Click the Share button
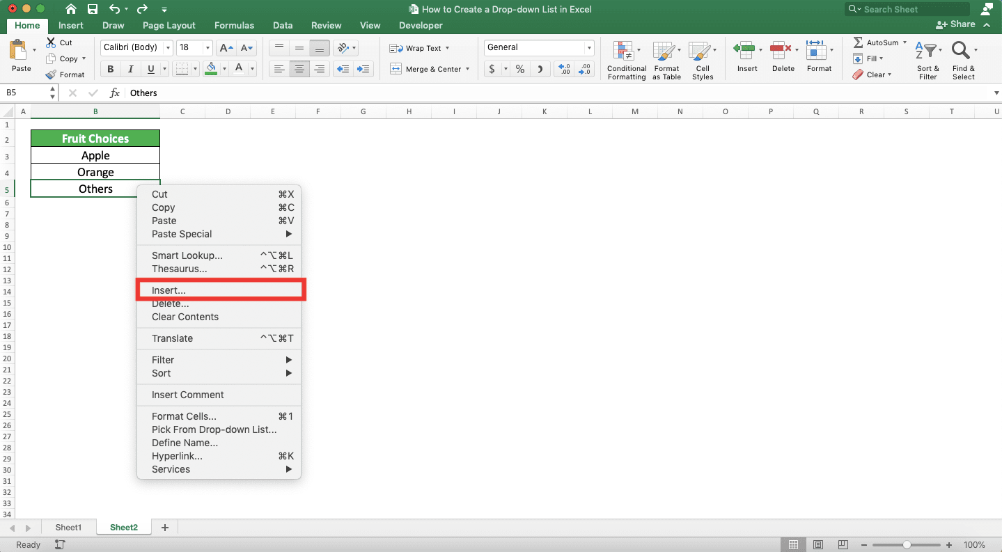Screen dimensions: 1002x552 point(955,24)
